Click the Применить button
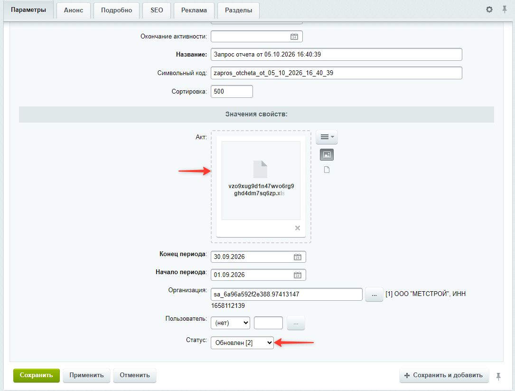Image resolution: width=515 pixels, height=391 pixels. (x=86, y=375)
